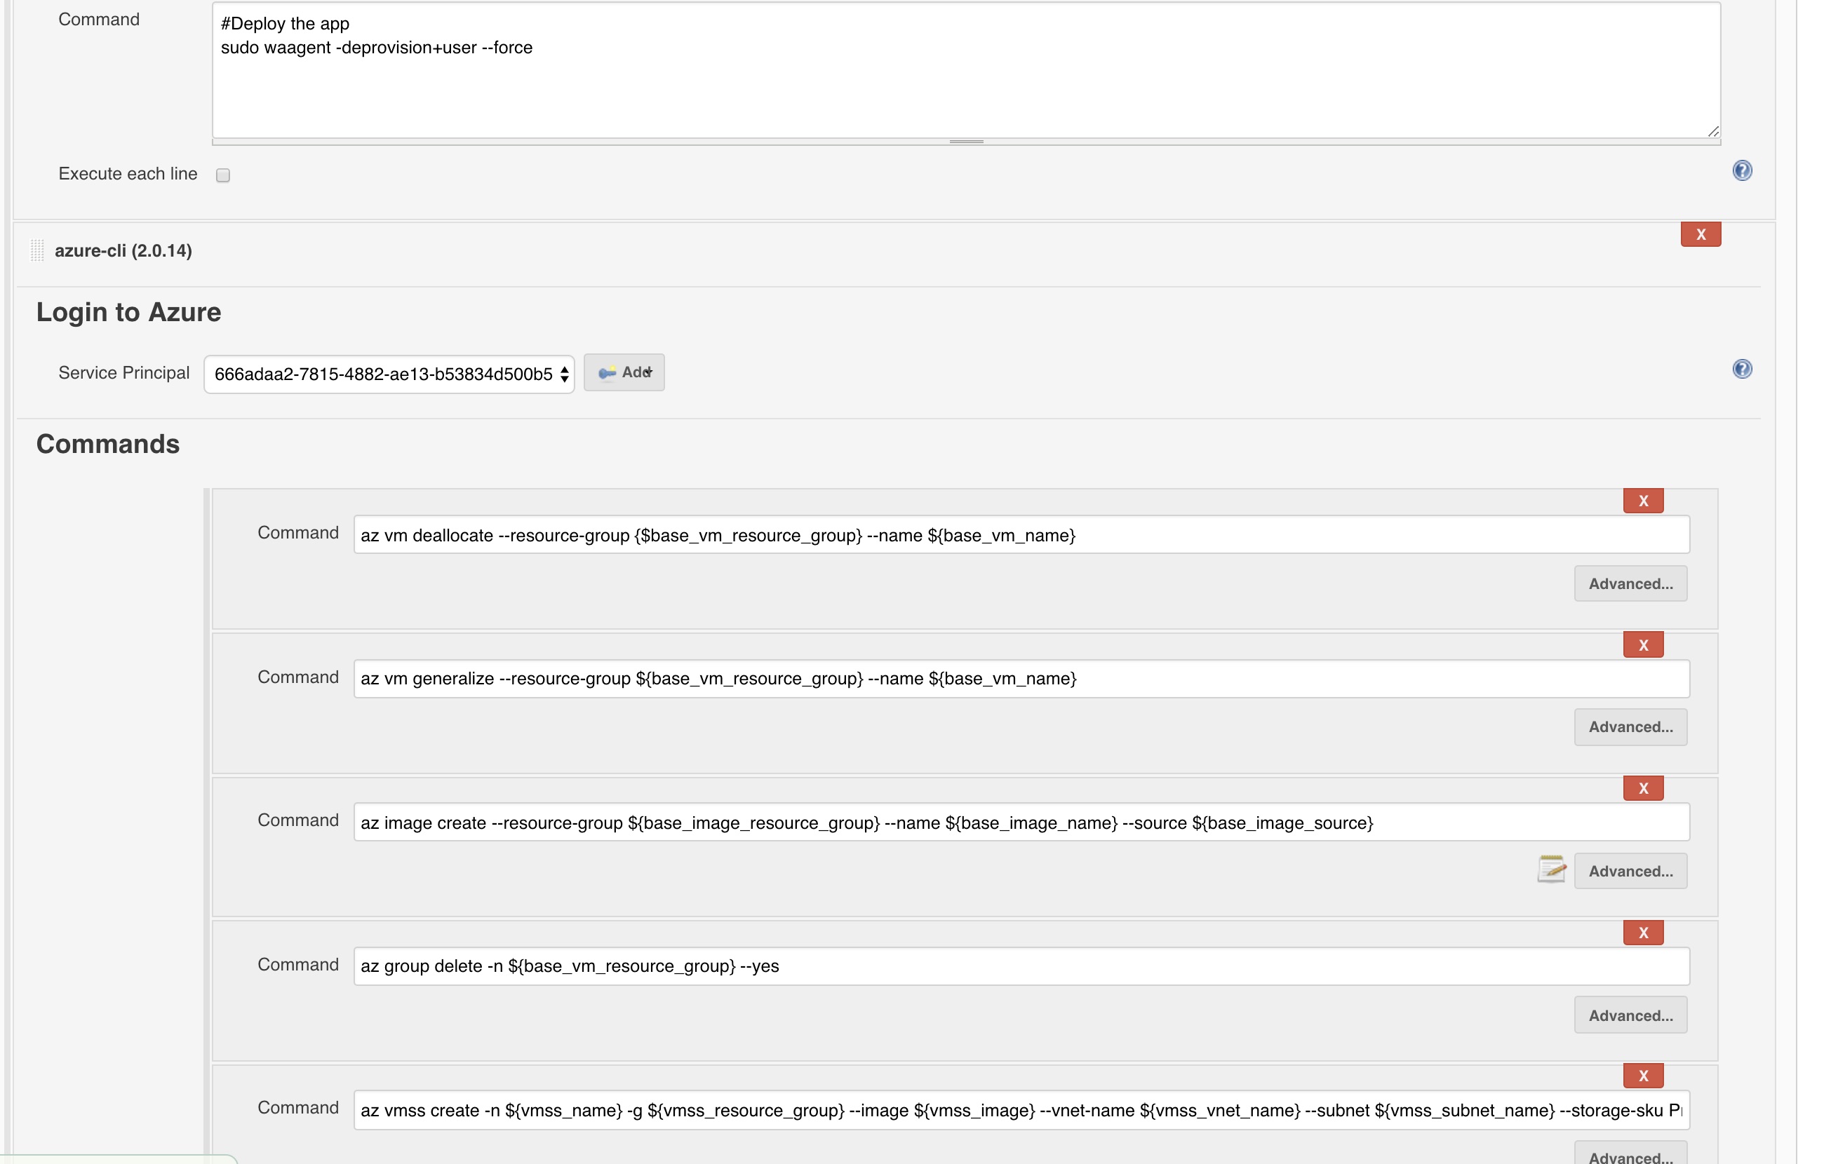Remove the az vm deallocate command
This screenshot has height=1164, width=1831.
(1643, 501)
